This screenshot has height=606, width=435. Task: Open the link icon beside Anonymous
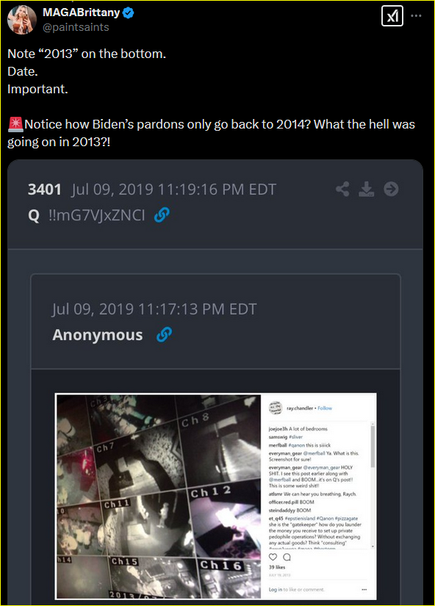[x=164, y=335]
